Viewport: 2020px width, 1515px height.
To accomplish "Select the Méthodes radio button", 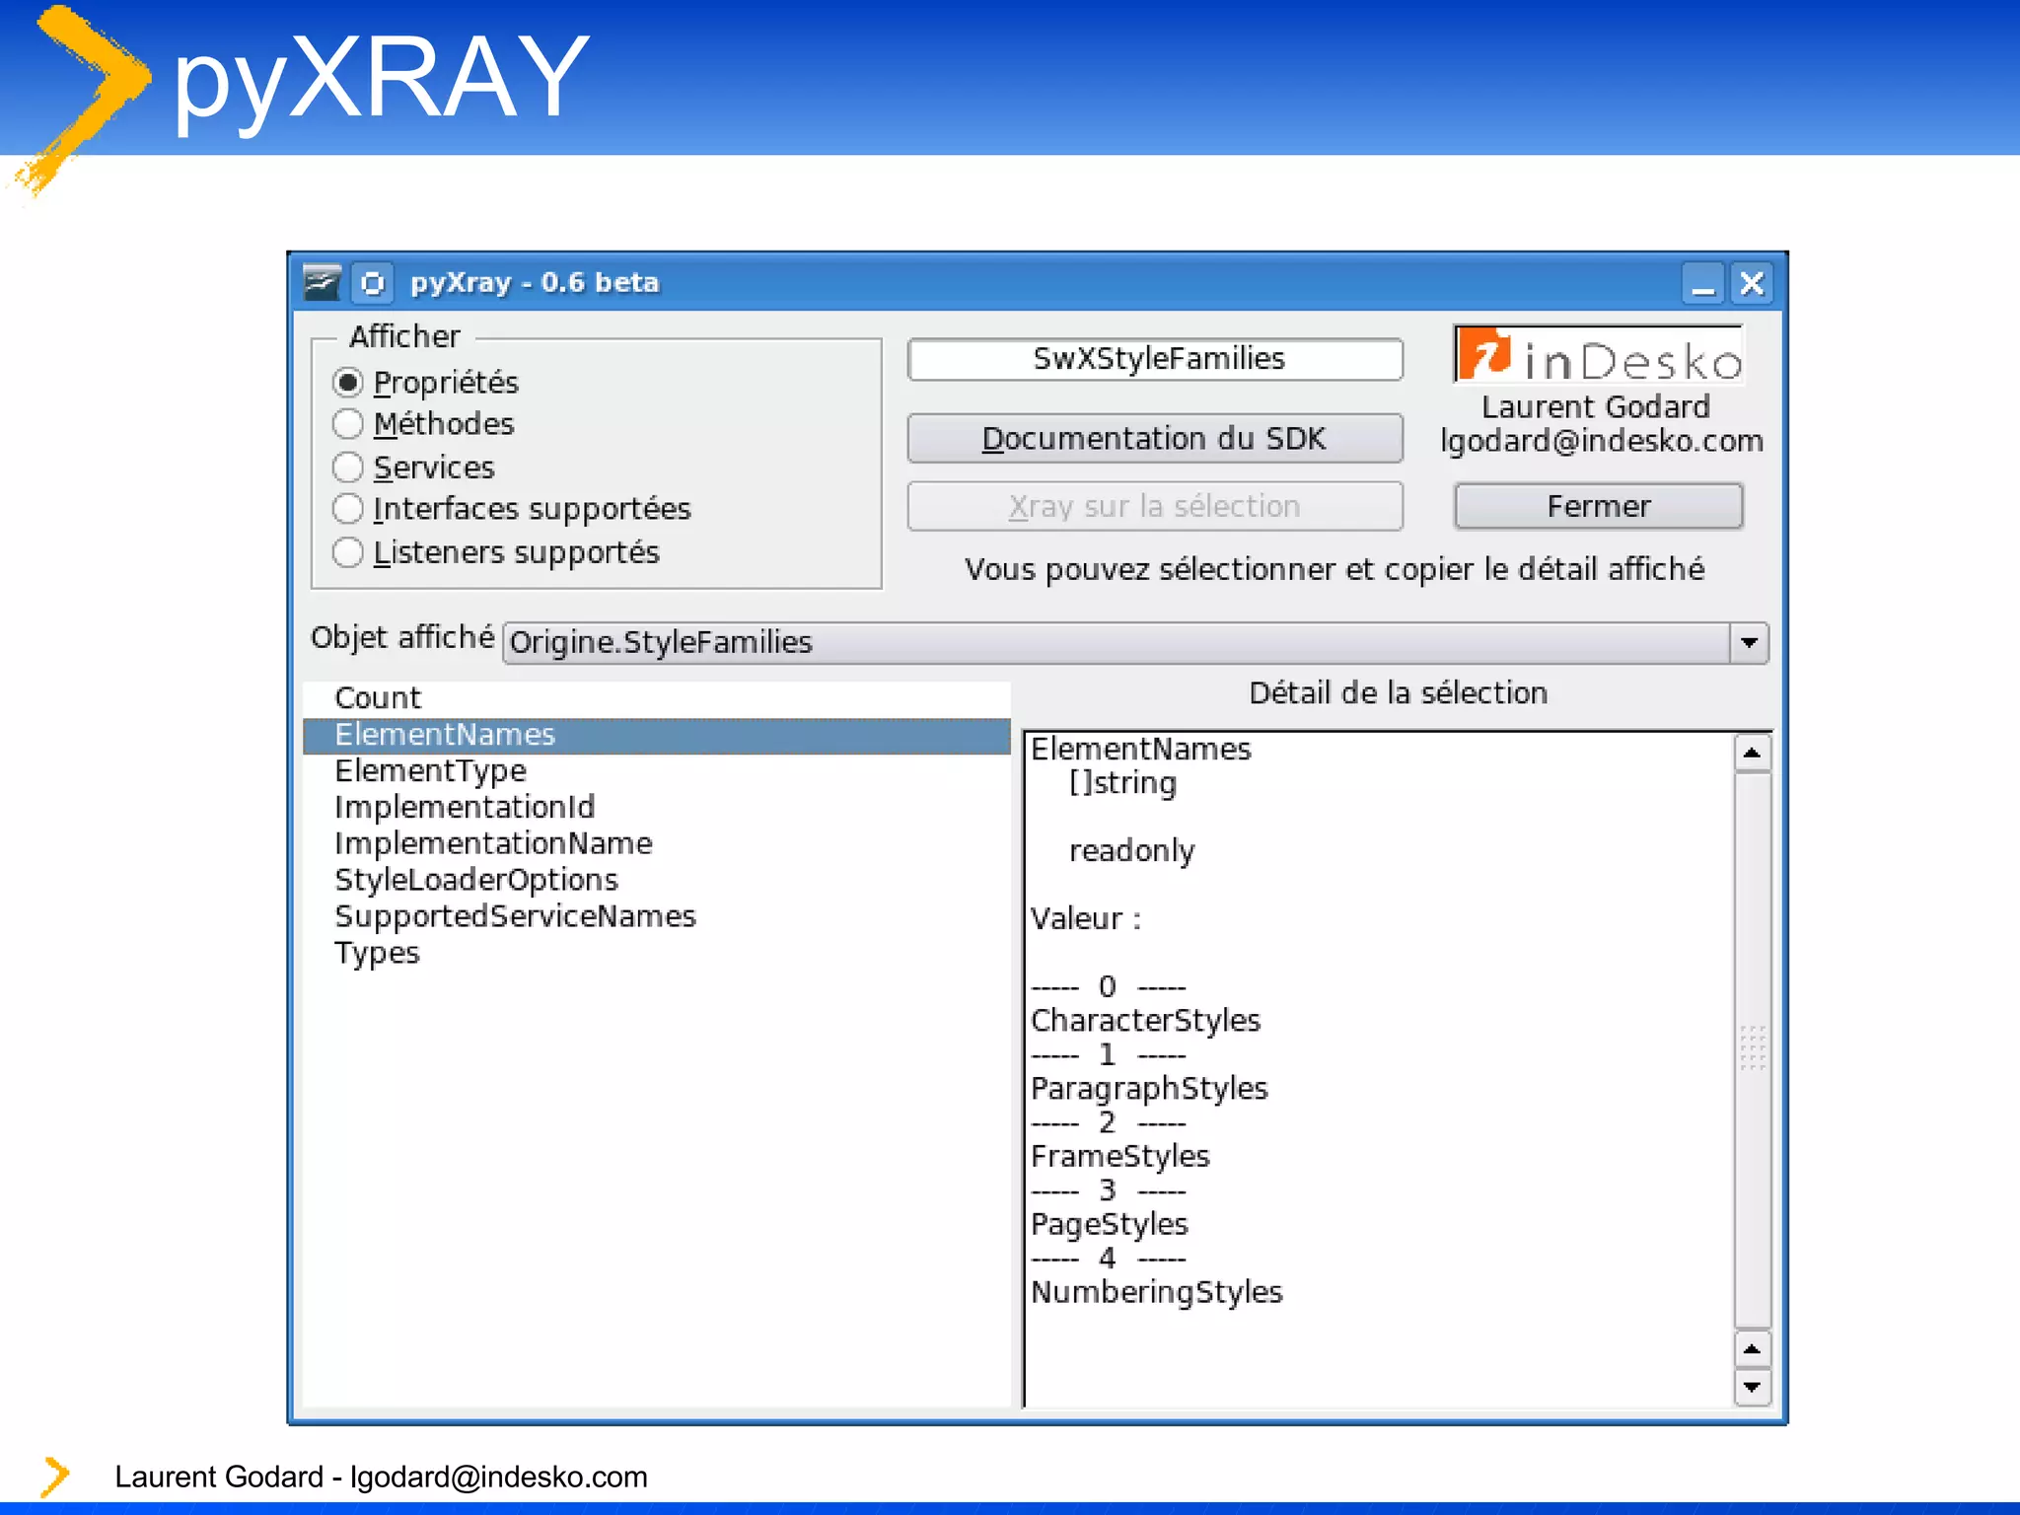I will 347,424.
